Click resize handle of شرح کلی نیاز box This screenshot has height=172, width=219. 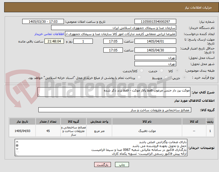(39, 95)
